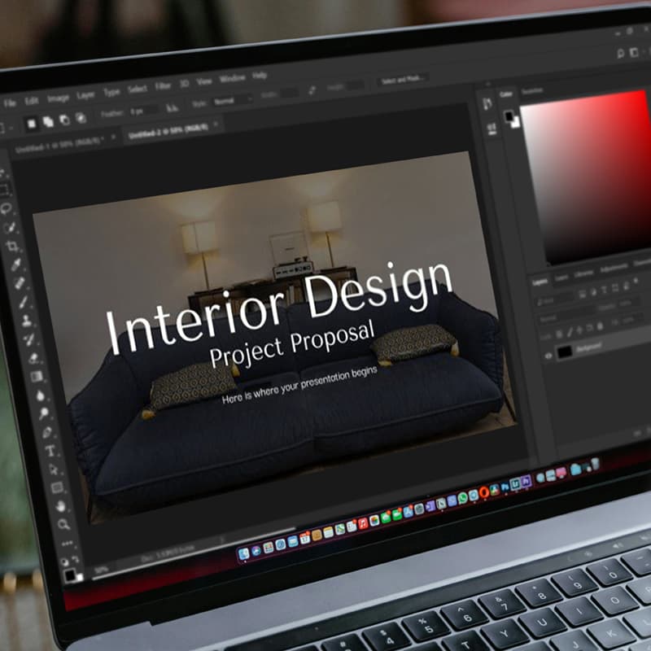The width and height of the screenshot is (651, 651).
Task: Select the Crop tool
Action: (12, 247)
